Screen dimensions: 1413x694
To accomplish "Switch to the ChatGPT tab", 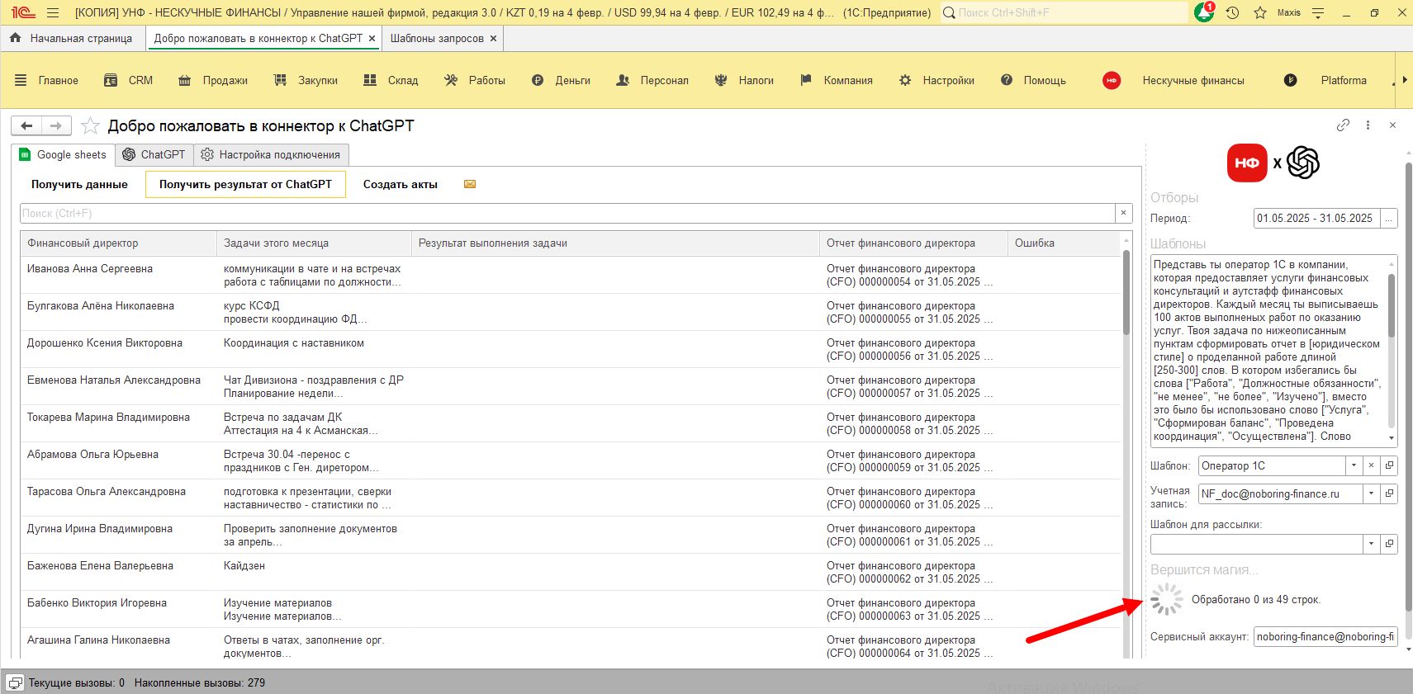I will tap(154, 154).
